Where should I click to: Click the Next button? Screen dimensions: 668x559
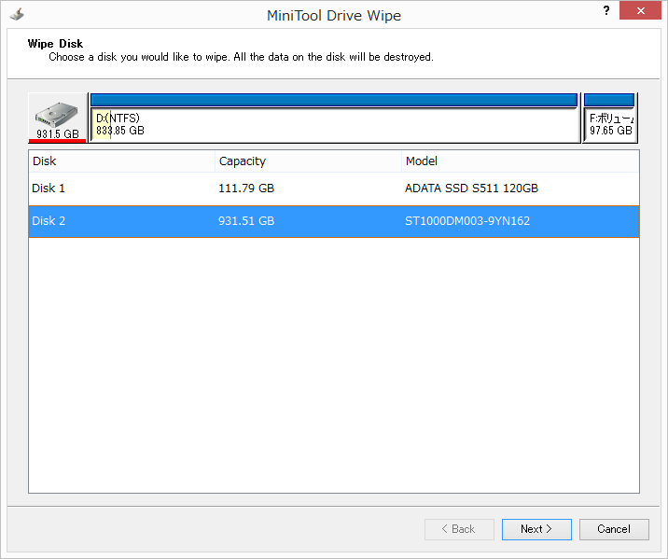536,529
